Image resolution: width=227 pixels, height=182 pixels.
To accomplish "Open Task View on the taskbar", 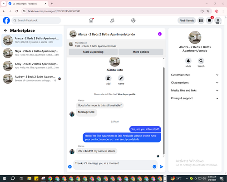I will coord(21,178).
